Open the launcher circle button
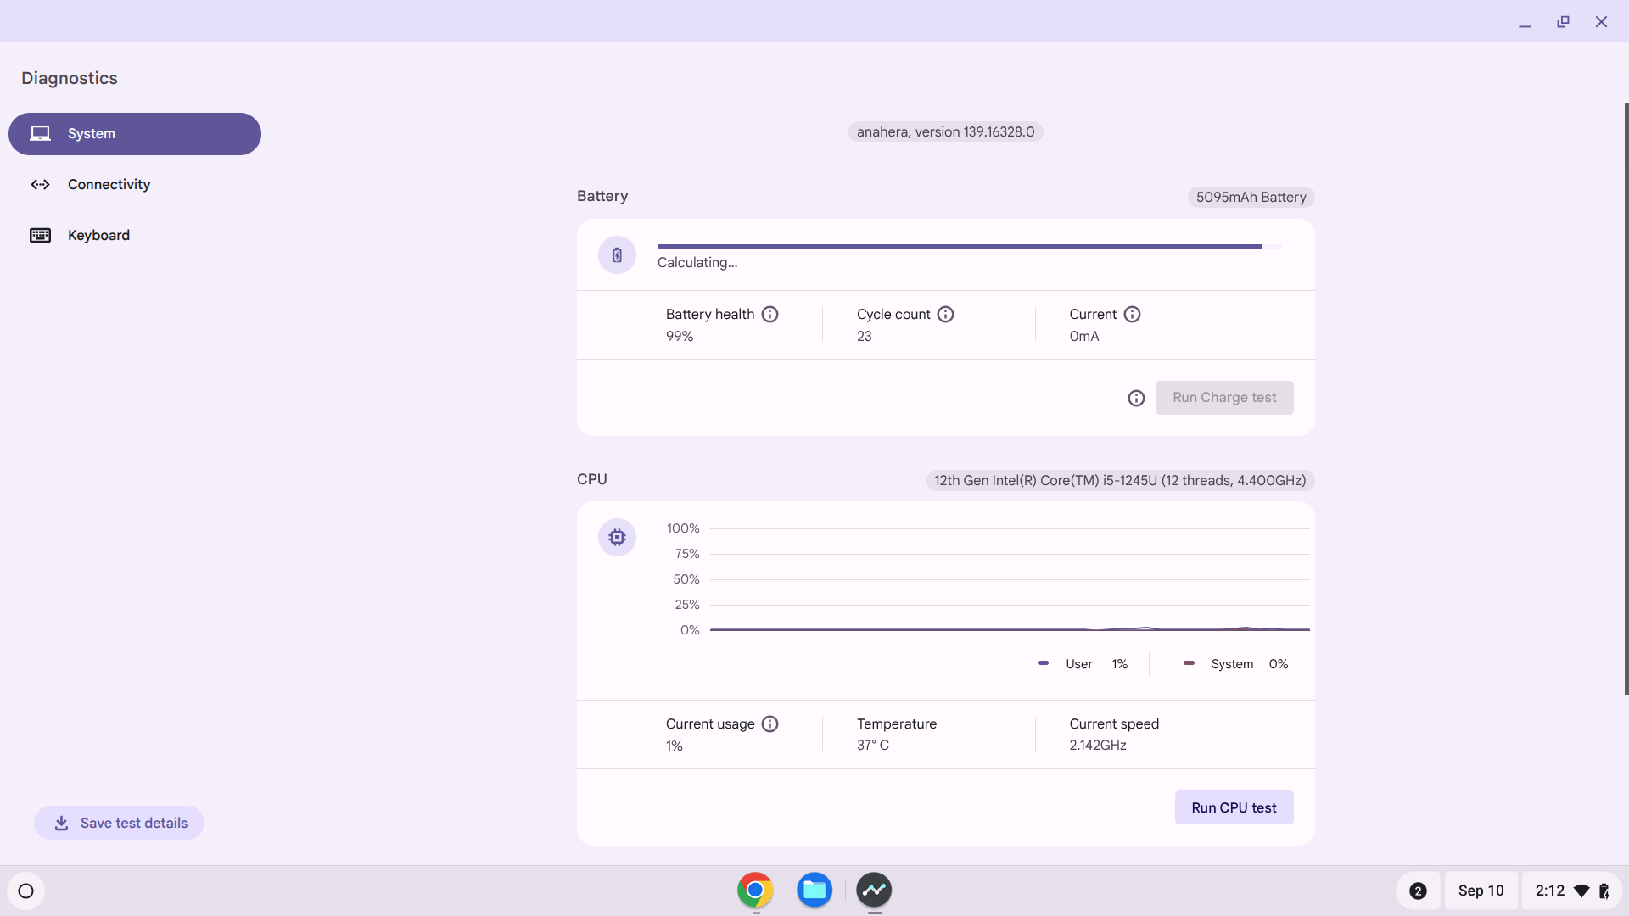The width and height of the screenshot is (1629, 916). 25,891
